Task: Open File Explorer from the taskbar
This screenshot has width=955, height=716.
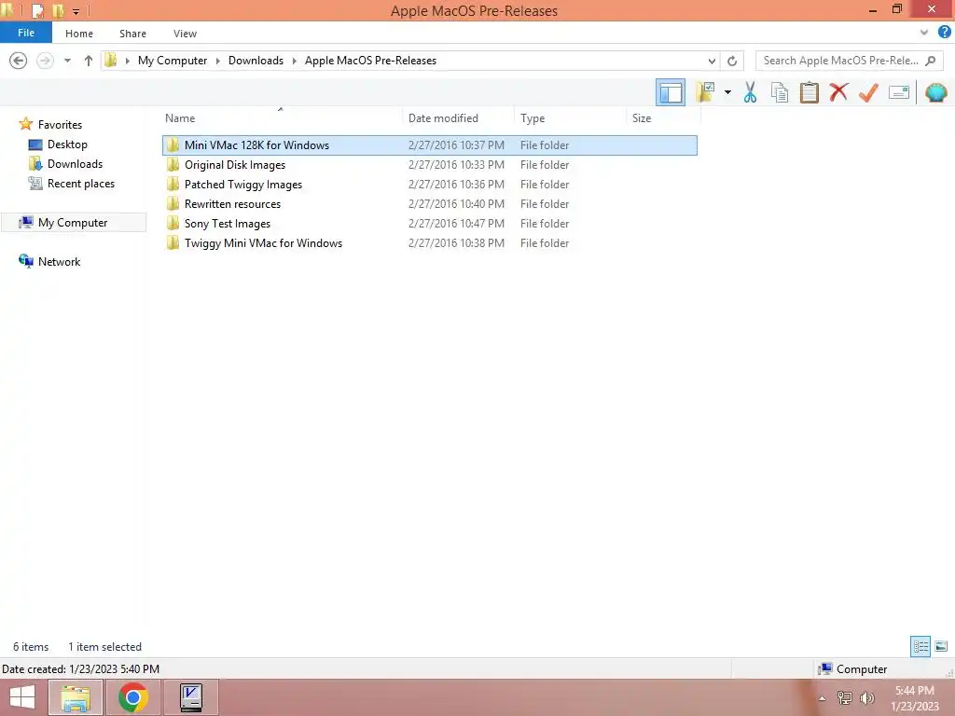Action: (x=75, y=697)
